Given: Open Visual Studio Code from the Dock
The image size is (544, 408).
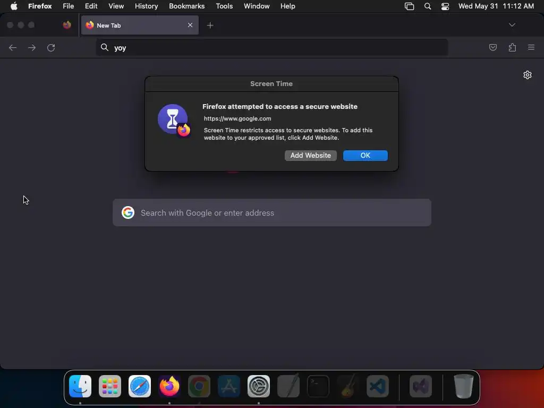Looking at the screenshot, I should [378, 386].
